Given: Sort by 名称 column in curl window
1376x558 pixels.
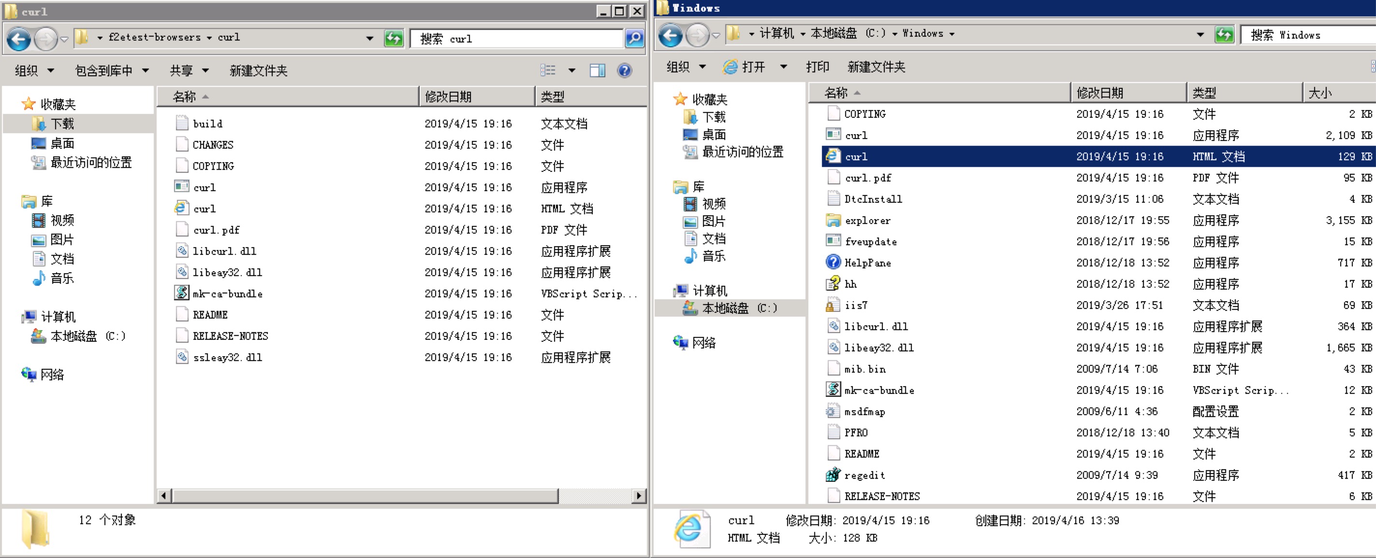Looking at the screenshot, I should pos(288,97).
